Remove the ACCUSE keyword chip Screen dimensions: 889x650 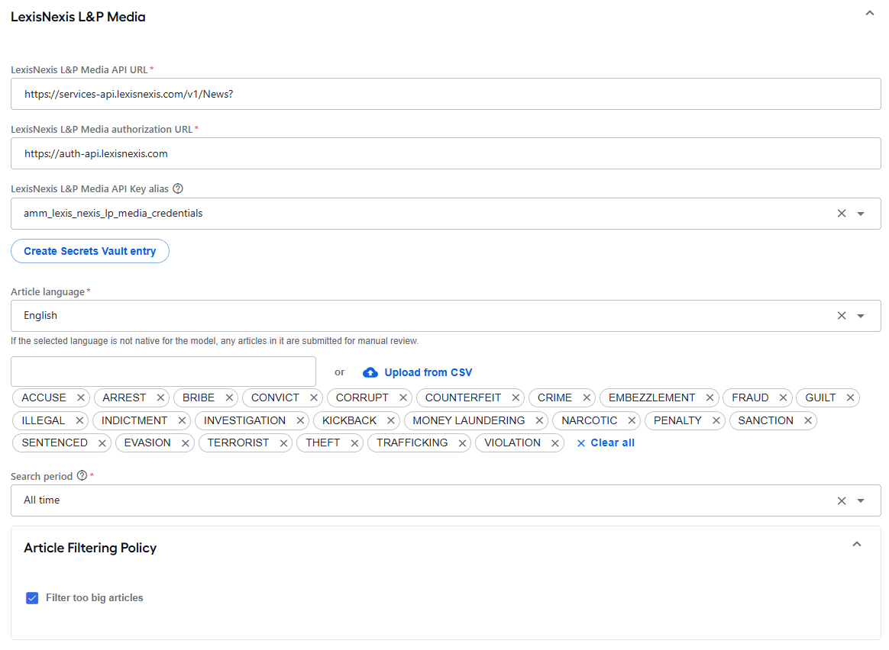(80, 398)
